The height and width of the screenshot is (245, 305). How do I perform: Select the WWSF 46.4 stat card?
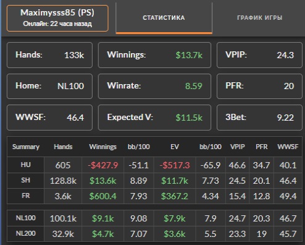click(x=49, y=118)
